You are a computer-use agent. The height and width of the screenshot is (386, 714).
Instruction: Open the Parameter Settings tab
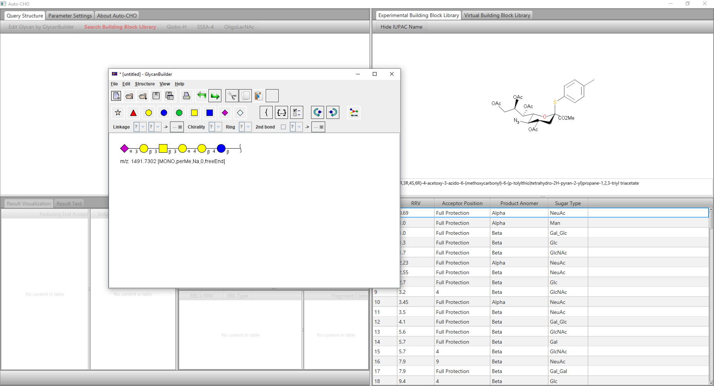point(70,16)
